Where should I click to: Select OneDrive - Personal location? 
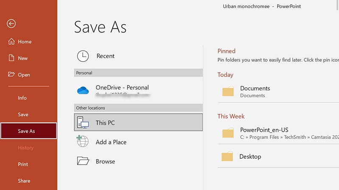tap(139, 90)
